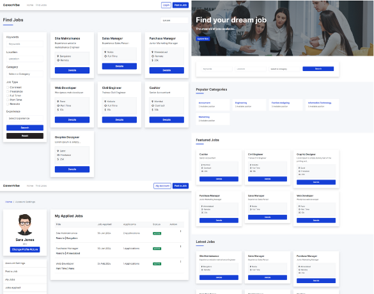Go to My Jobs in account sidebar
The width and height of the screenshot is (374, 294).
[x=25, y=279]
